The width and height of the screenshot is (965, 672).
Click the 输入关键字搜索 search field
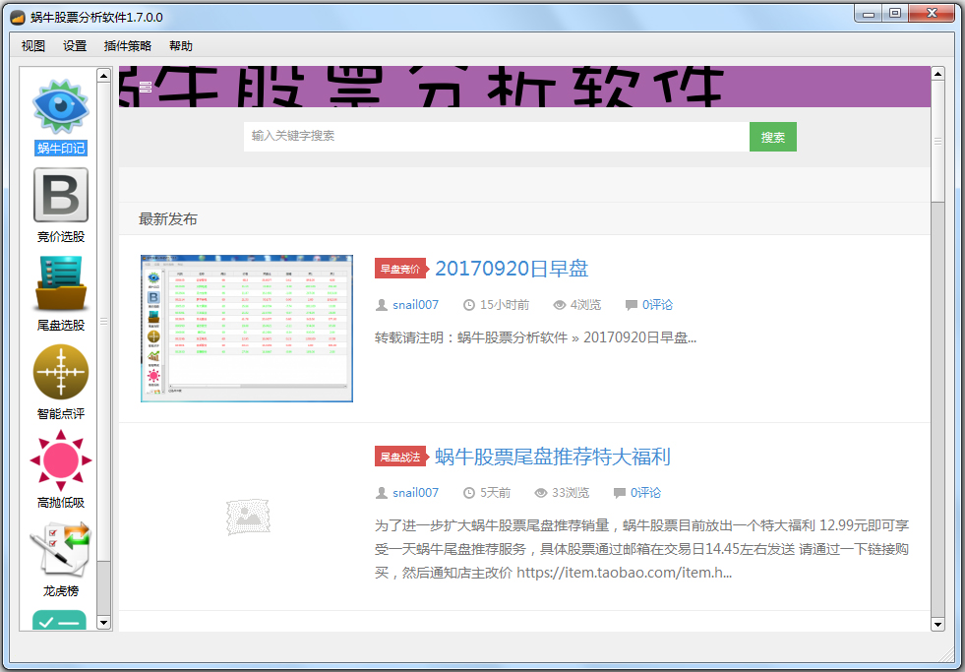coord(496,137)
